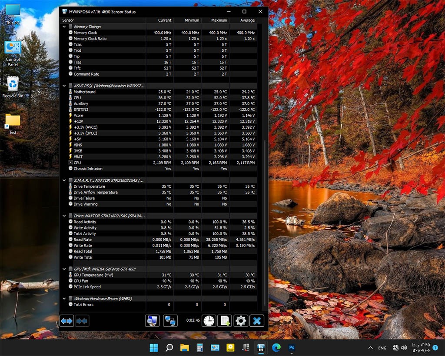
Task: Collapse the ASUS P5QL sensor group
Action: coord(65,86)
